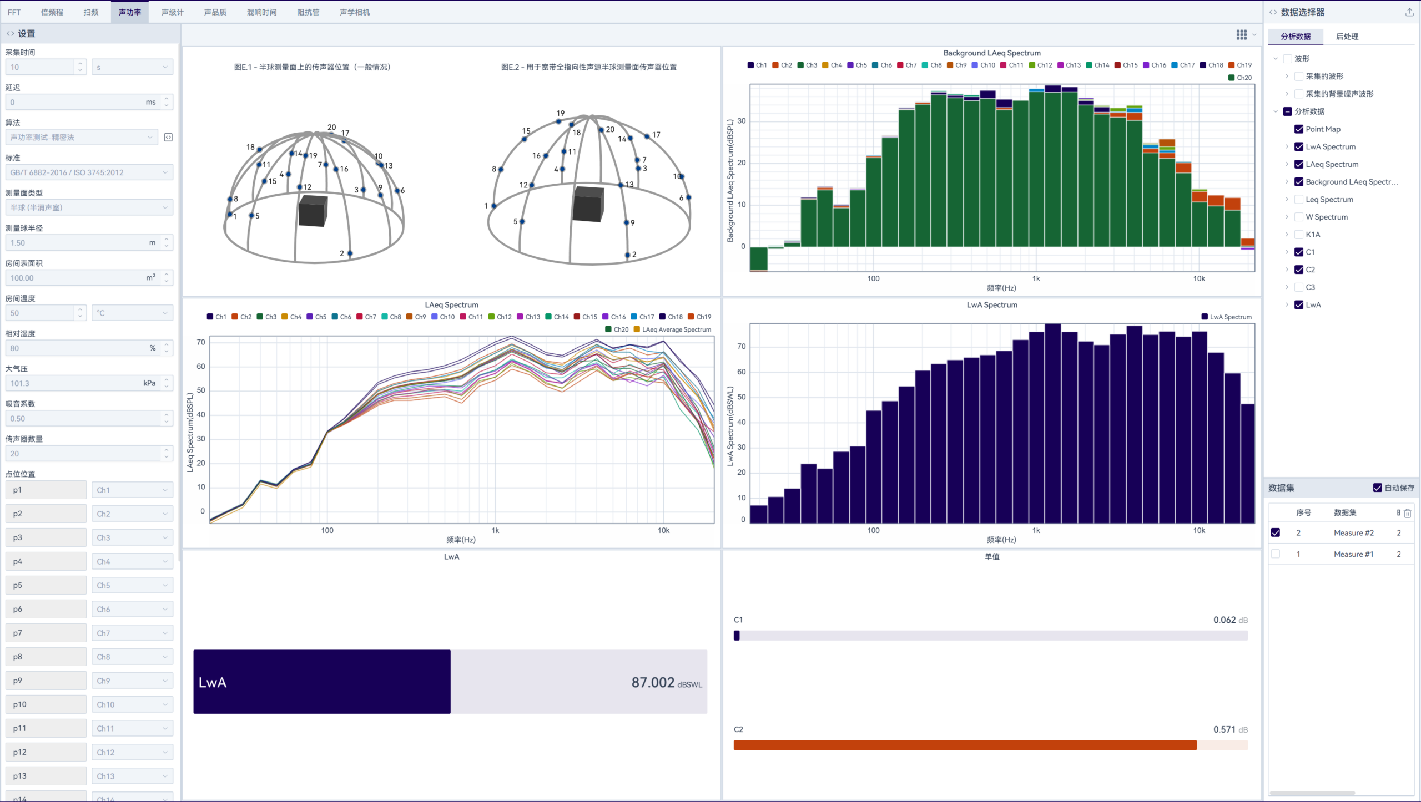Click the export icon in 数据选择器 header
1421x802 pixels.
(1409, 12)
